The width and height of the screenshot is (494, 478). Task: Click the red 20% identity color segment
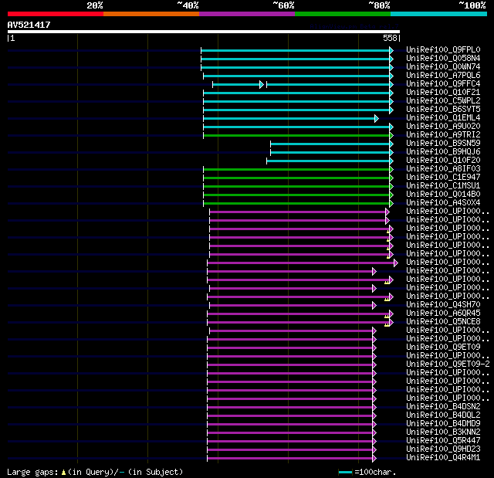[56, 14]
